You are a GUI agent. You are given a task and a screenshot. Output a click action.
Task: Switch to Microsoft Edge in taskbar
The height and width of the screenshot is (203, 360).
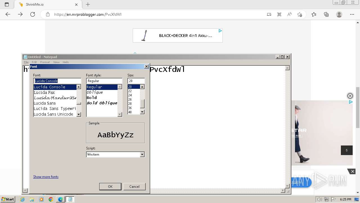[x=60, y=199]
